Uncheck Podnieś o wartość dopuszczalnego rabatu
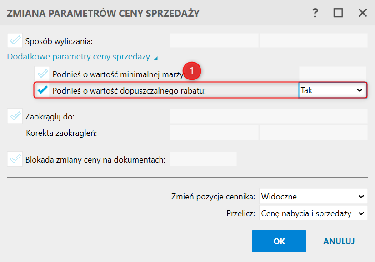The height and width of the screenshot is (262, 375). click(43, 90)
